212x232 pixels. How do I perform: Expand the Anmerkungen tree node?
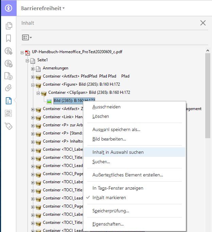[33, 69]
